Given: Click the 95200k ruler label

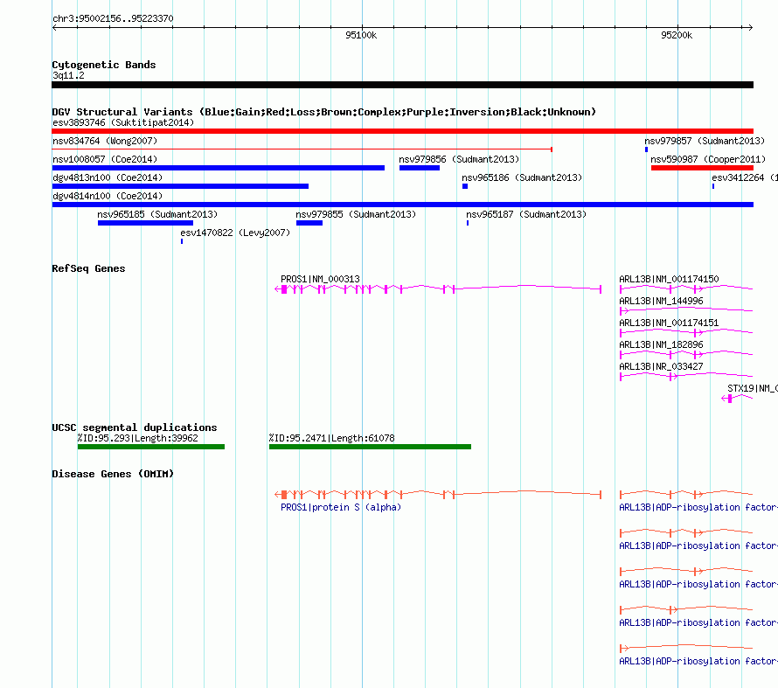Looking at the screenshot, I should pos(677,35).
